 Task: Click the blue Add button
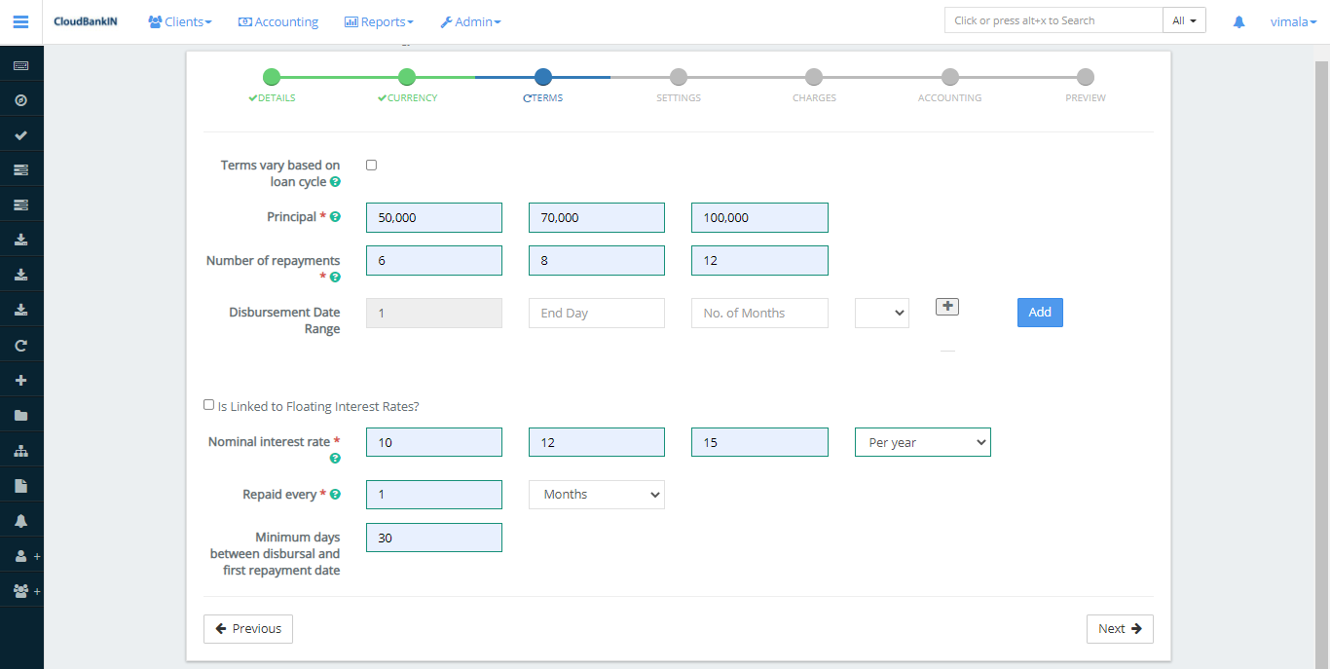[x=1040, y=313]
